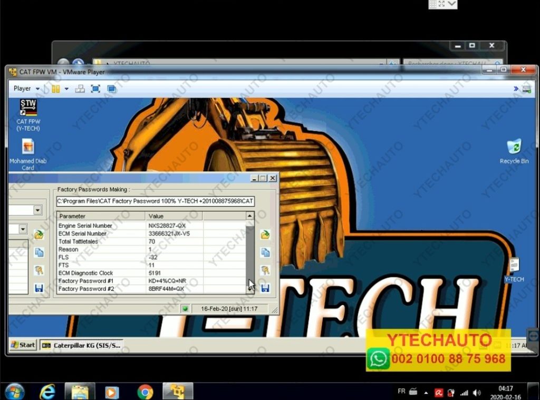Send Ctrl+Alt+Del using the toolbar icon

coord(80,89)
